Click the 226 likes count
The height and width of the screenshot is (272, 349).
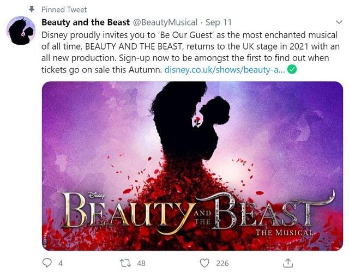[x=222, y=263]
